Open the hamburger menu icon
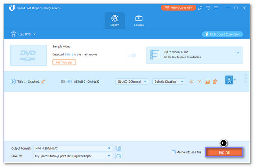This screenshot has height=167, width=254. 216,8
